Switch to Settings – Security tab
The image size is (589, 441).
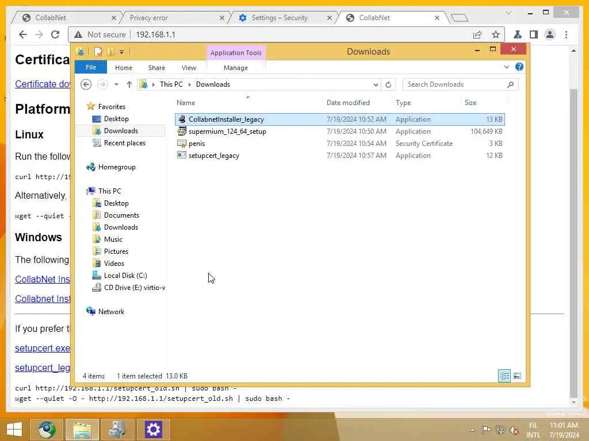pos(284,18)
